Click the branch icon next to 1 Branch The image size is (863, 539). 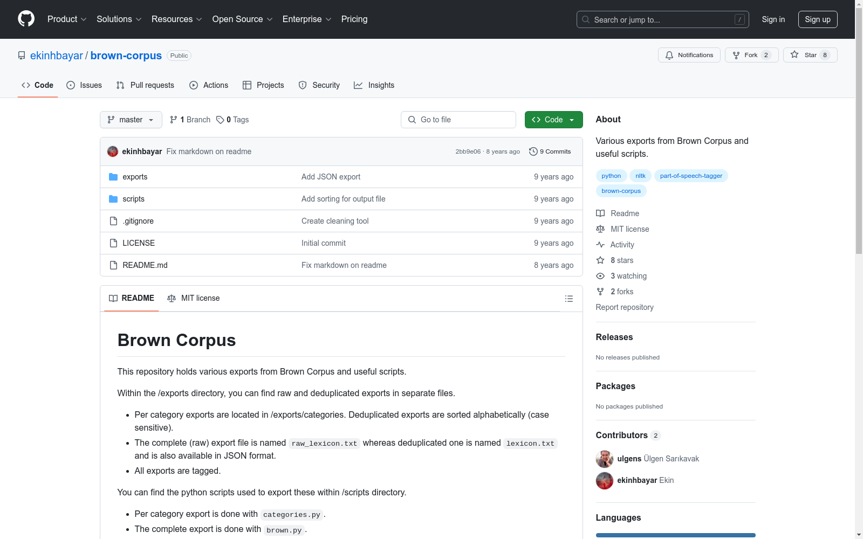[x=174, y=120]
